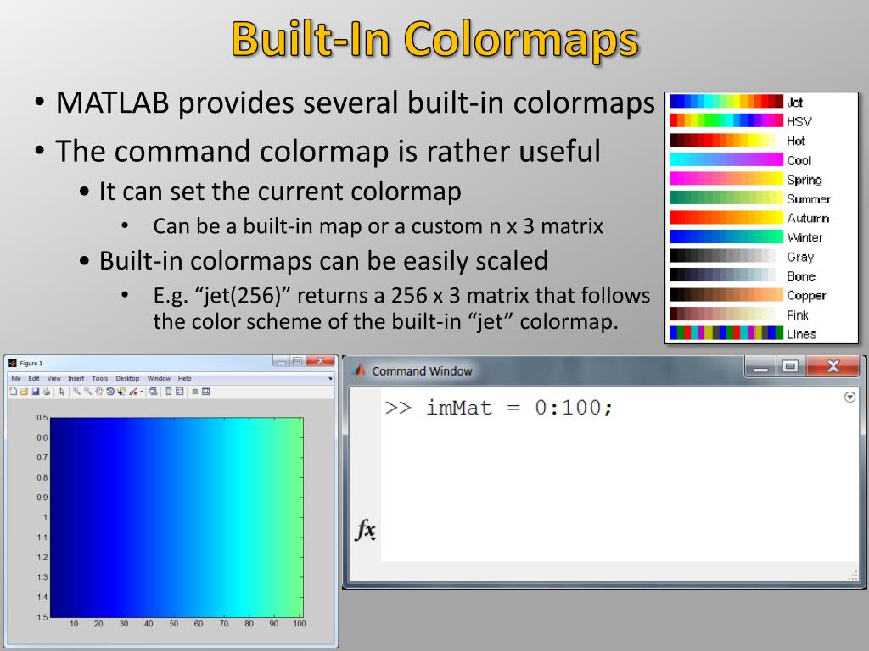Click the Show Plot Tools icon
Viewport: 869px width, 651px height.
pyautogui.click(x=205, y=392)
